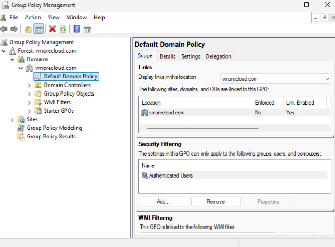335x247 pixels.
Task: Select Authenticated Users in Security Filtering
Action: [233, 175]
